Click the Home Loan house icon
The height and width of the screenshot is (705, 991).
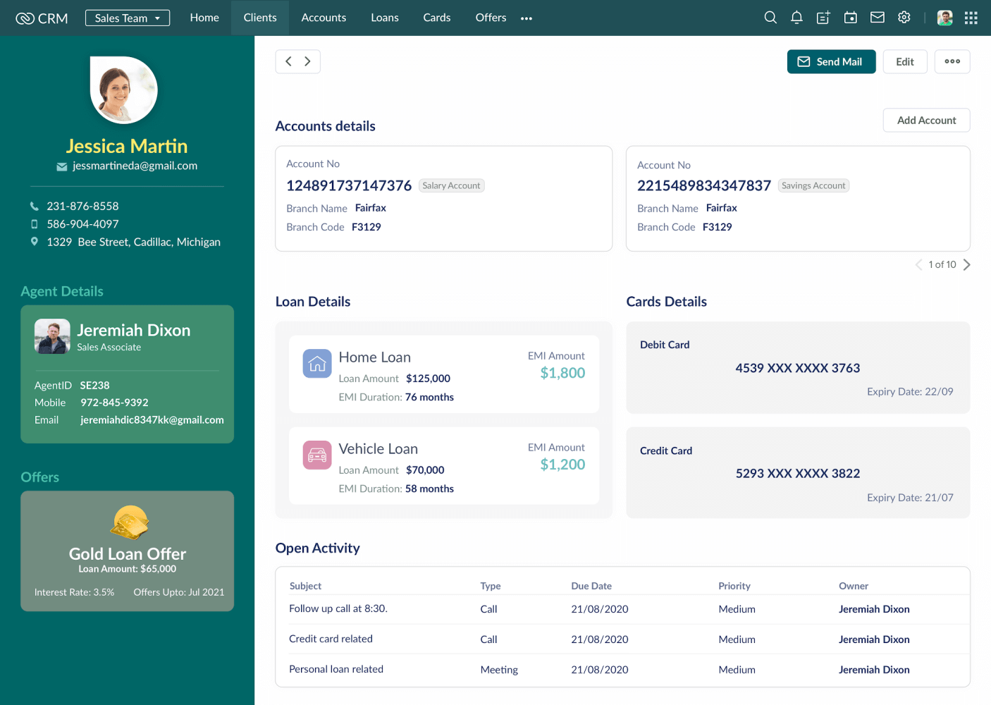(317, 364)
